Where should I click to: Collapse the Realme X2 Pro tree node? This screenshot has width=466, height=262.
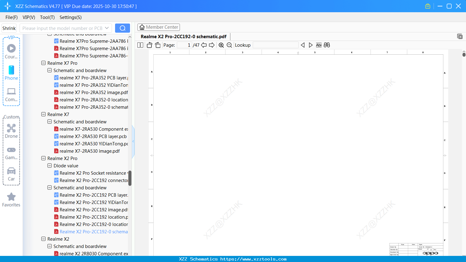tap(43, 158)
